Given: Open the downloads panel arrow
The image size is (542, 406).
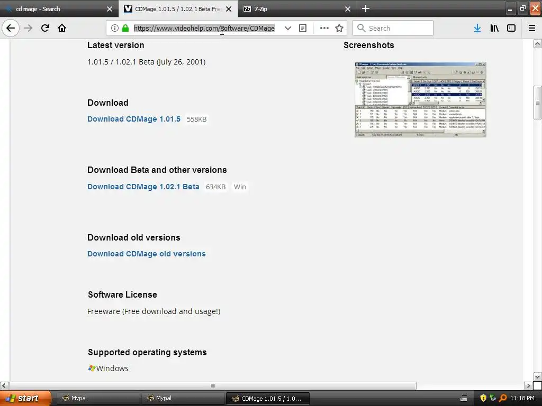Looking at the screenshot, I should pyautogui.click(x=477, y=28).
